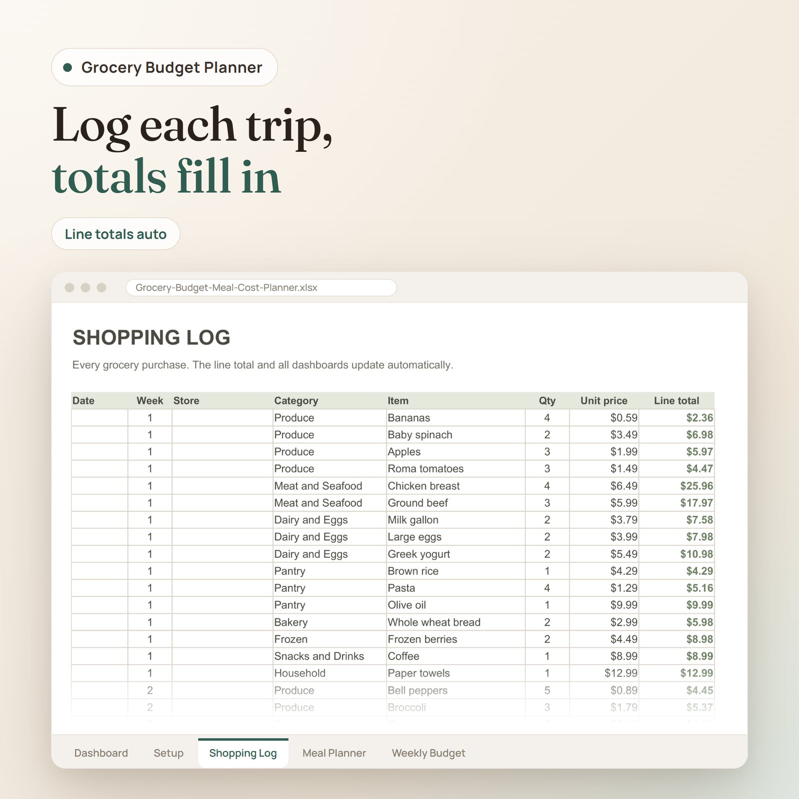
Task: Select the Frozen berries cell
Action: 455,639
